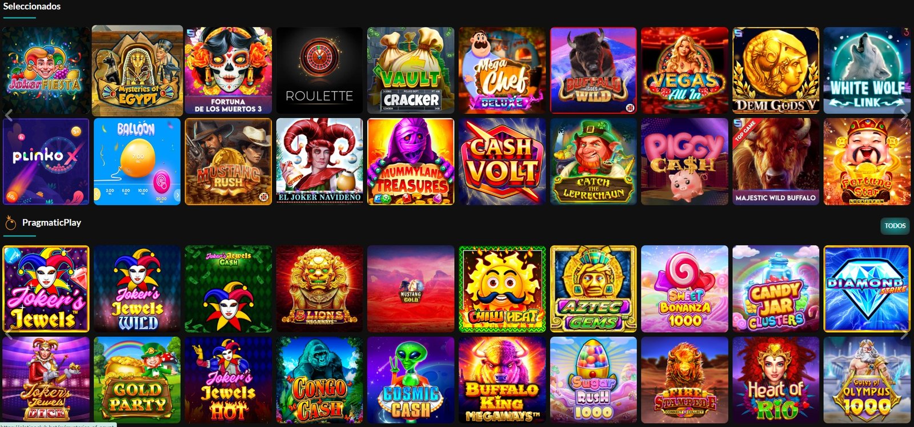Launch Gates of Olympus 1000
This screenshot has height=427, width=914.
click(867, 380)
